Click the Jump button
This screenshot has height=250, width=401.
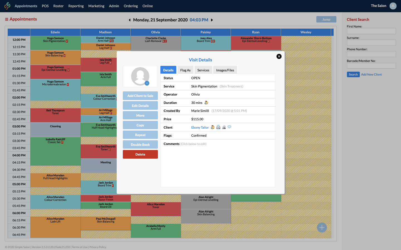[326, 19]
